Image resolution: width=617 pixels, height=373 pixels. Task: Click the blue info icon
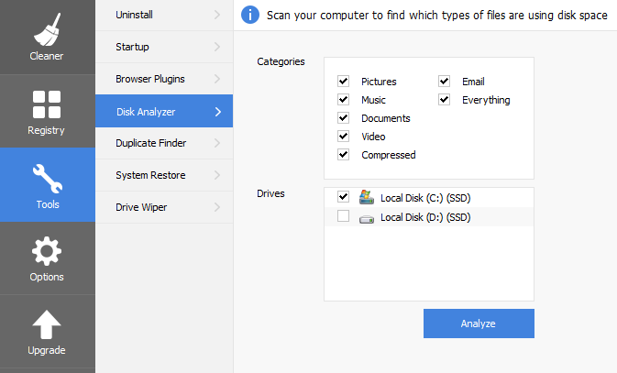point(248,15)
